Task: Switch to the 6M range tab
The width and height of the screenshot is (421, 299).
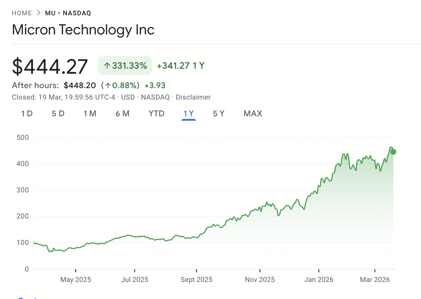Action: pos(122,114)
